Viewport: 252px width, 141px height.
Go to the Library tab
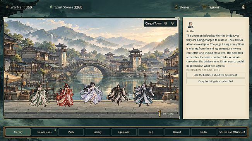coord(98,132)
